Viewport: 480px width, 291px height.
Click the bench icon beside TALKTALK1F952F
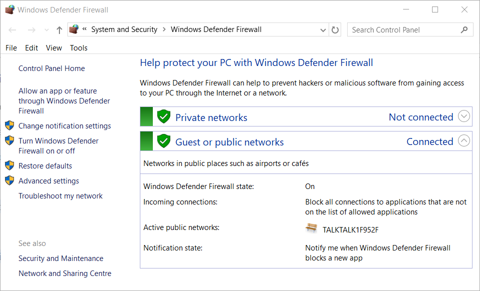tap(311, 228)
